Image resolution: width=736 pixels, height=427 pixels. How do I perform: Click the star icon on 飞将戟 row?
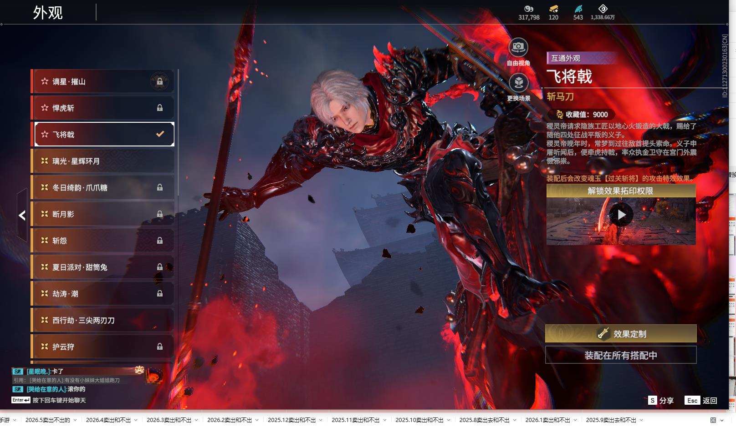pyautogui.click(x=45, y=134)
